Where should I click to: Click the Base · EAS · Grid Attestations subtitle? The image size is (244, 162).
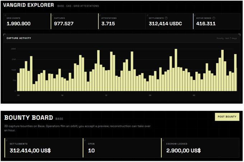[78, 6]
